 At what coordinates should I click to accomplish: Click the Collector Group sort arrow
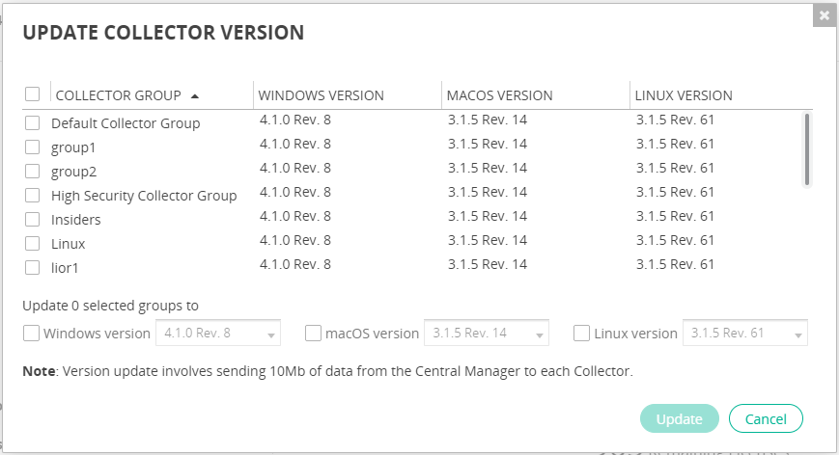click(195, 95)
